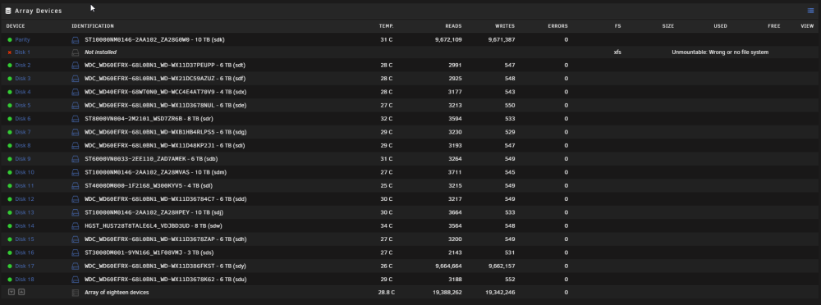821x305 pixels.
Task: Click the green status indicator for Parity
Action: (9, 39)
